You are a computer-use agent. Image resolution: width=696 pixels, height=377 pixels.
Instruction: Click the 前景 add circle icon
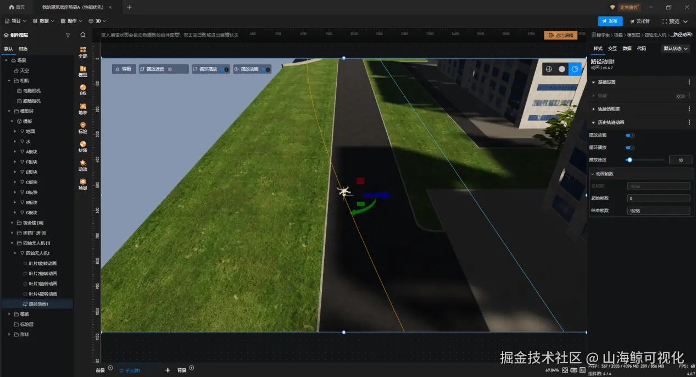coord(110,368)
